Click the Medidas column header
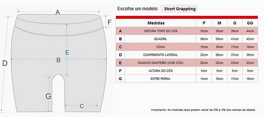Viewport: 264px width, 119px height. pos(156,23)
